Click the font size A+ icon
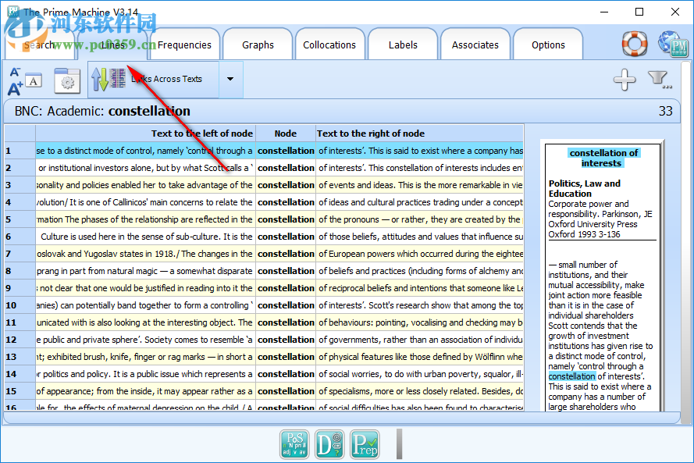The image size is (694, 463). tap(24, 81)
